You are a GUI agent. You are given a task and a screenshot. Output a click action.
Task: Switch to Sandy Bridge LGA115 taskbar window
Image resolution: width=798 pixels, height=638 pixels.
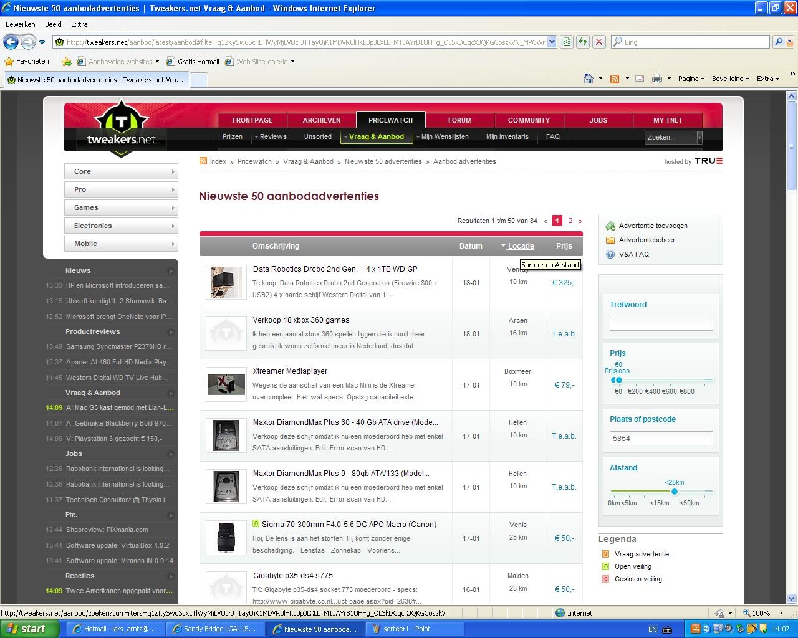pyautogui.click(x=216, y=629)
